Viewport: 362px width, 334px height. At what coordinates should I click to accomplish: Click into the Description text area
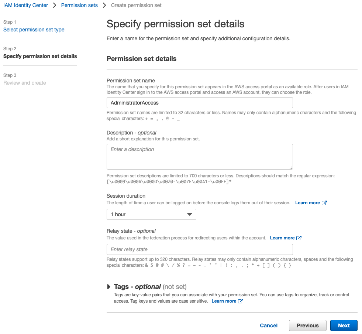200,157
